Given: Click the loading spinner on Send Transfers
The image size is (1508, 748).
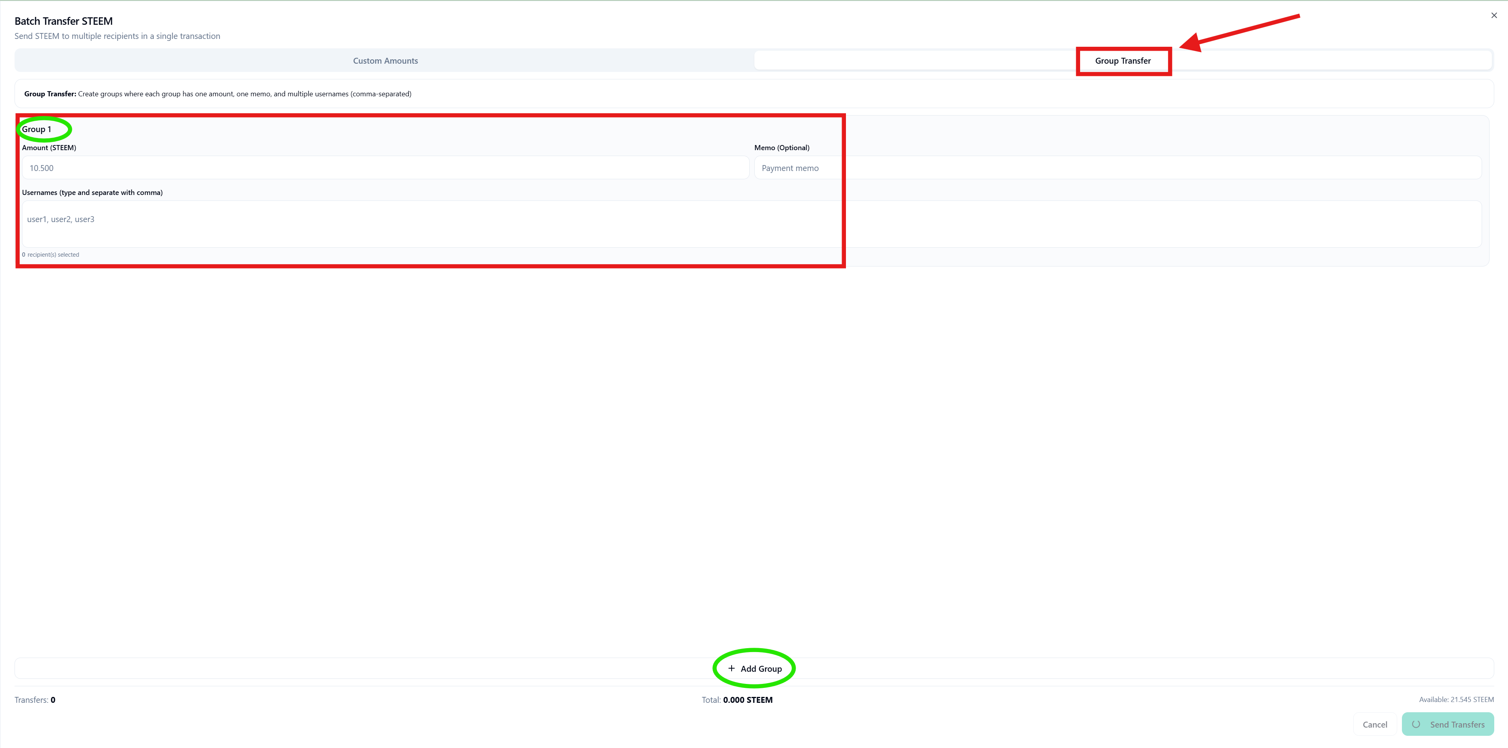Looking at the screenshot, I should tap(1416, 724).
